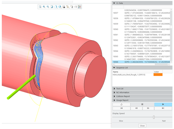Click the Refit zoom icon in toolbar

(40, 7)
